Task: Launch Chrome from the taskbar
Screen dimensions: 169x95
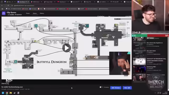Action: tap(7, 93)
